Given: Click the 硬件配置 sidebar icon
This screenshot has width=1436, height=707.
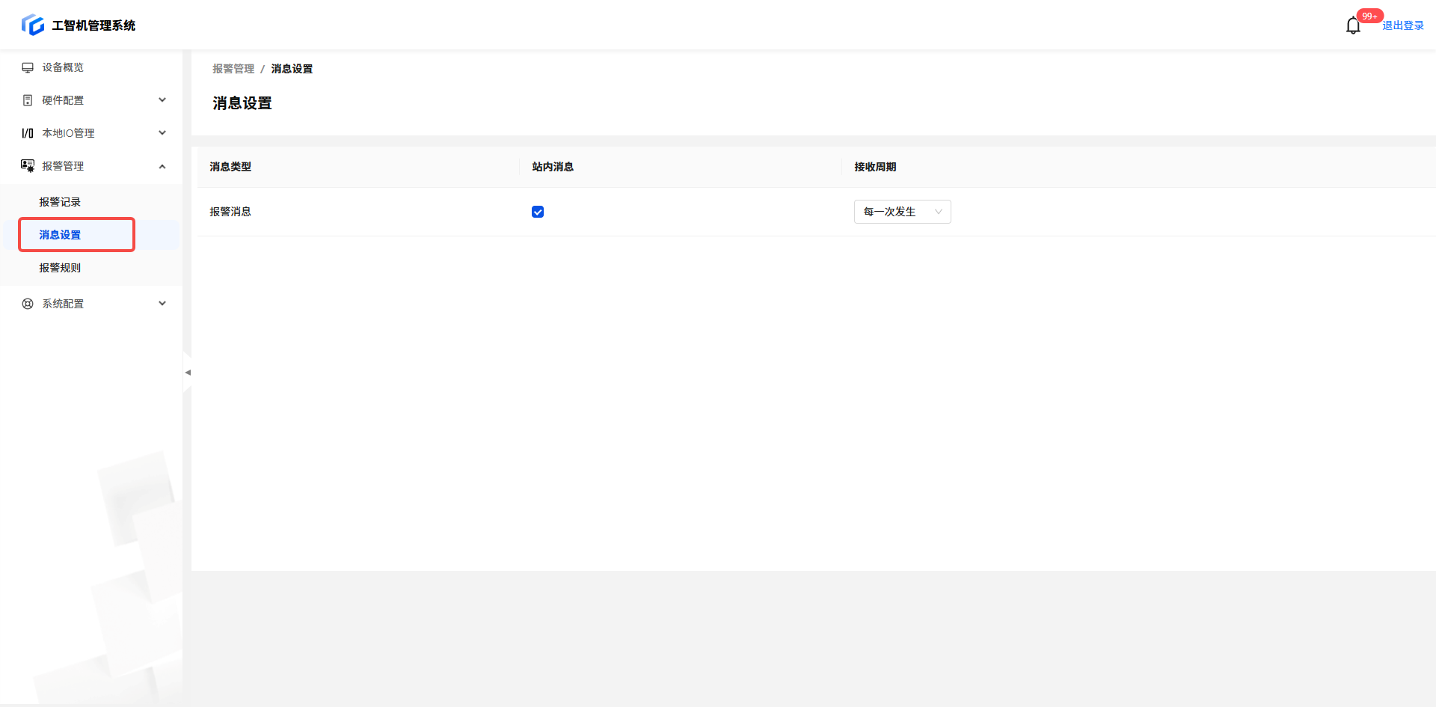Looking at the screenshot, I should coord(28,100).
